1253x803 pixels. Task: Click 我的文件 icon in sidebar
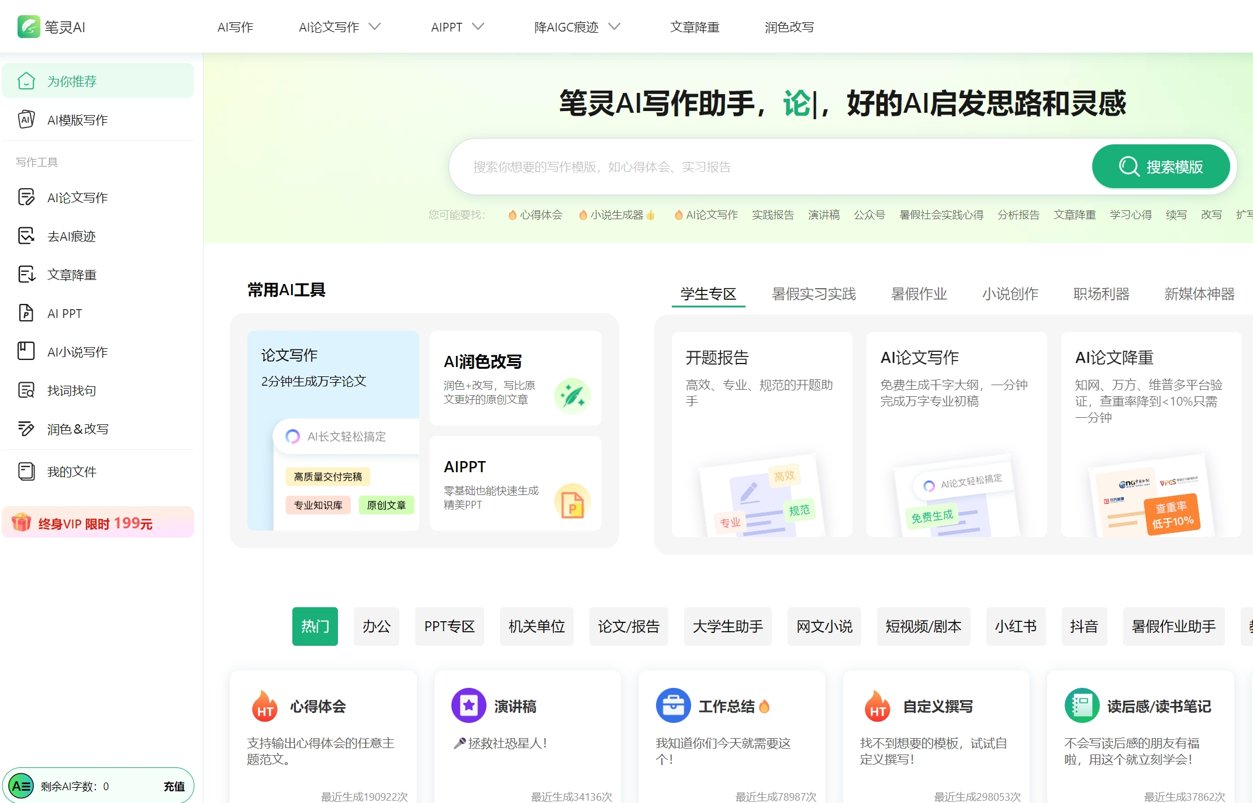coord(26,472)
